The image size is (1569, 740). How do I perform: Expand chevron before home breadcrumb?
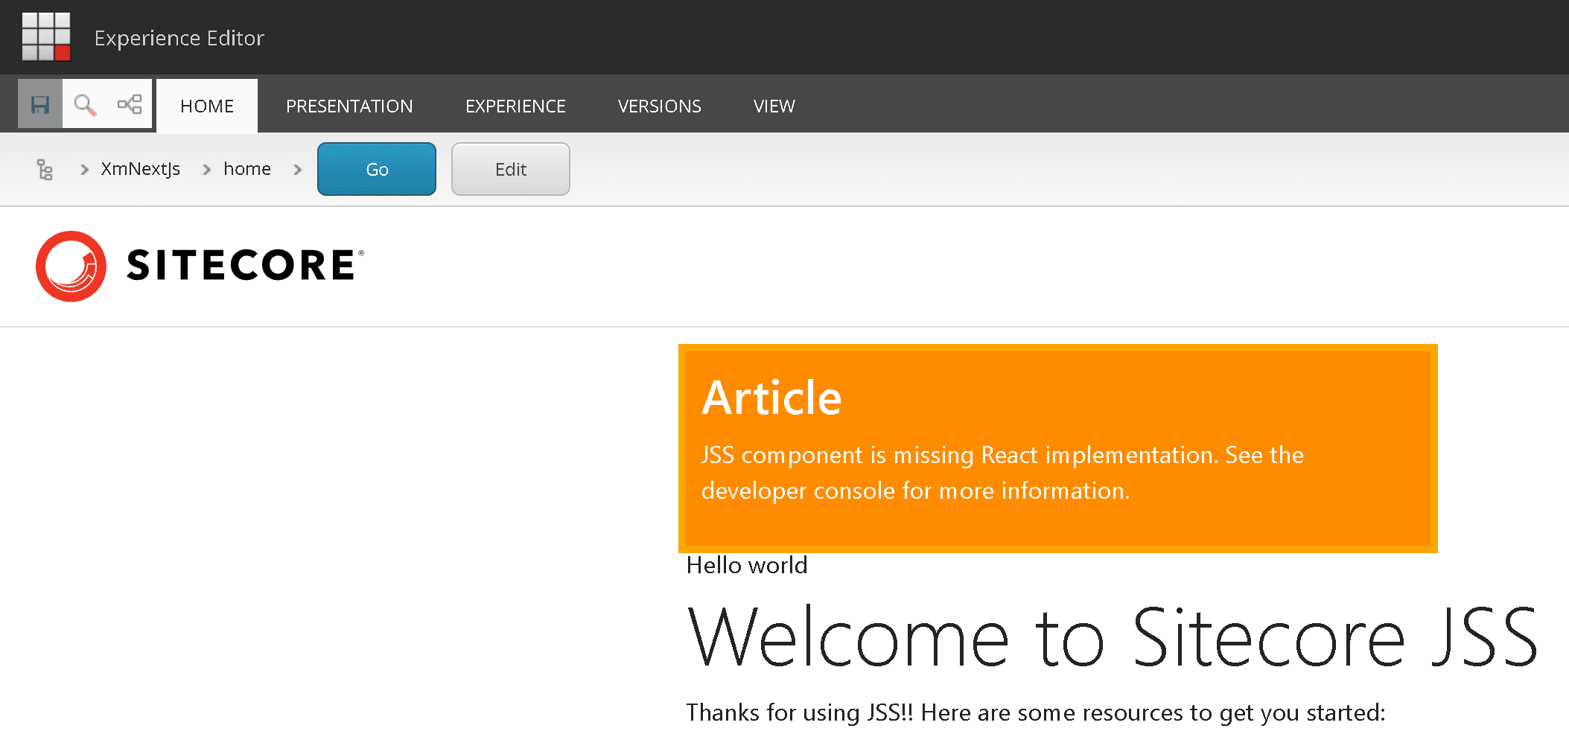pos(207,170)
